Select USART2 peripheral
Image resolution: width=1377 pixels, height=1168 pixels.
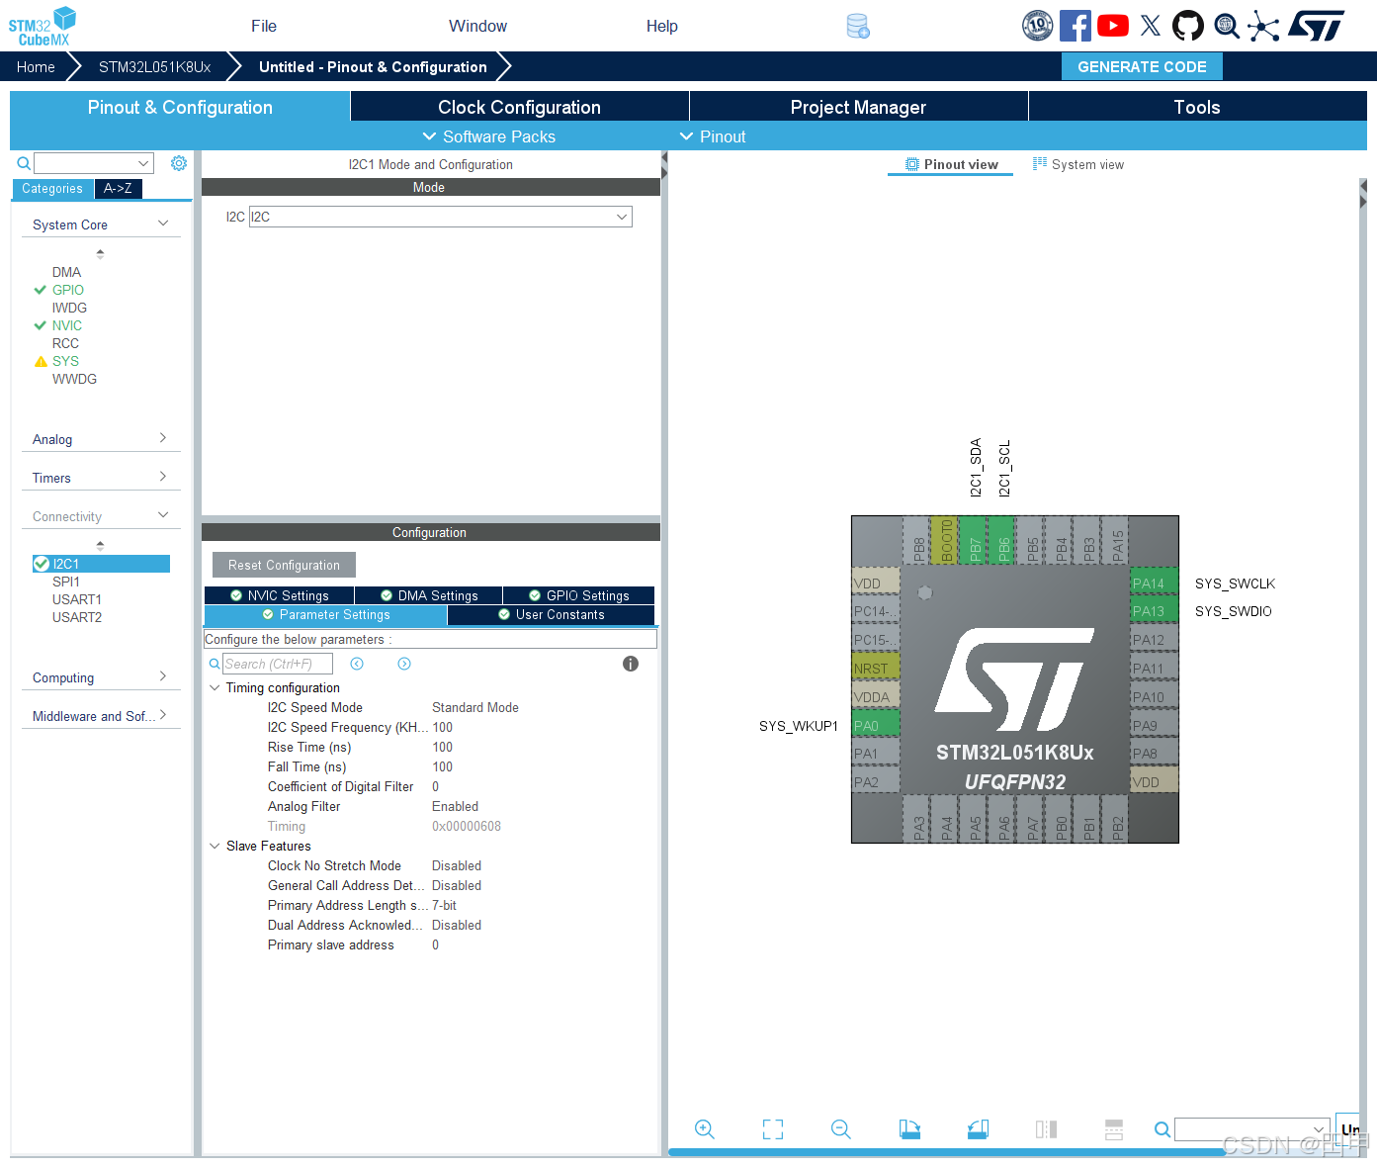pos(77,617)
